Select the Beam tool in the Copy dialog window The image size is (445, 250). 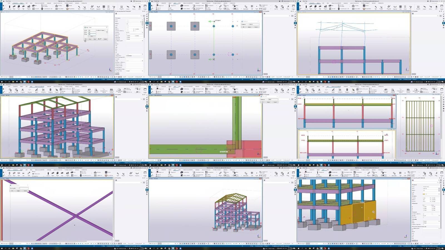[x=14, y=7]
